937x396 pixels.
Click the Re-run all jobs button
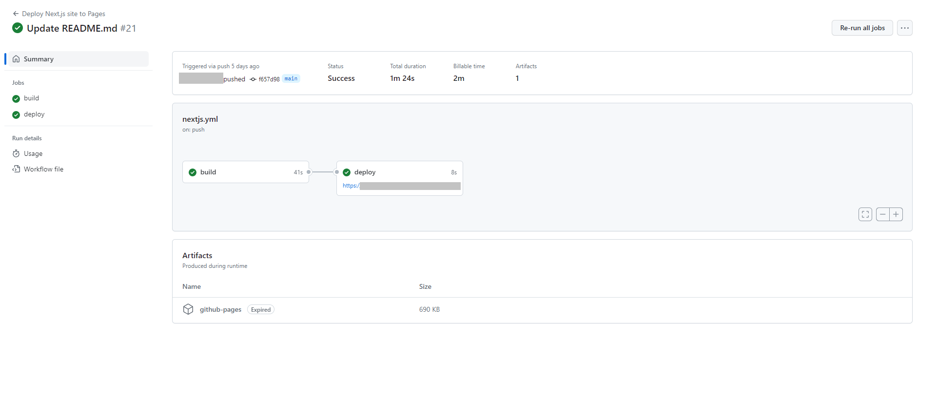862,28
